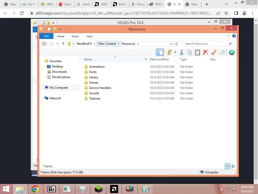Refresh the Resources folder view
This screenshot has width=258, height=194.
[177, 44]
